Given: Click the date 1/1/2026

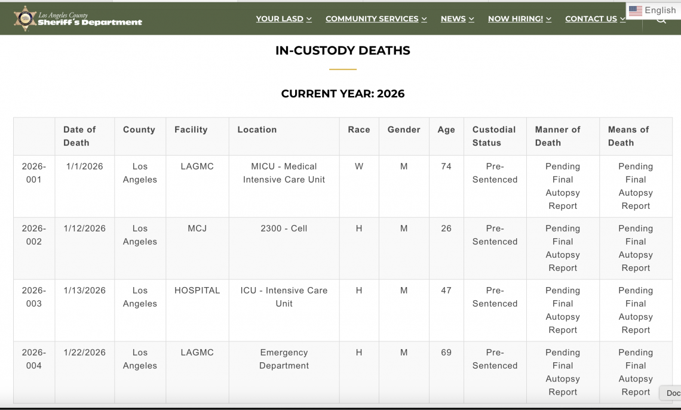Looking at the screenshot, I should [85, 167].
